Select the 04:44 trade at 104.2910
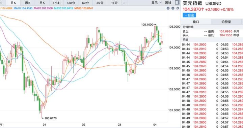This screenshot has height=128, width=243. (200, 49)
